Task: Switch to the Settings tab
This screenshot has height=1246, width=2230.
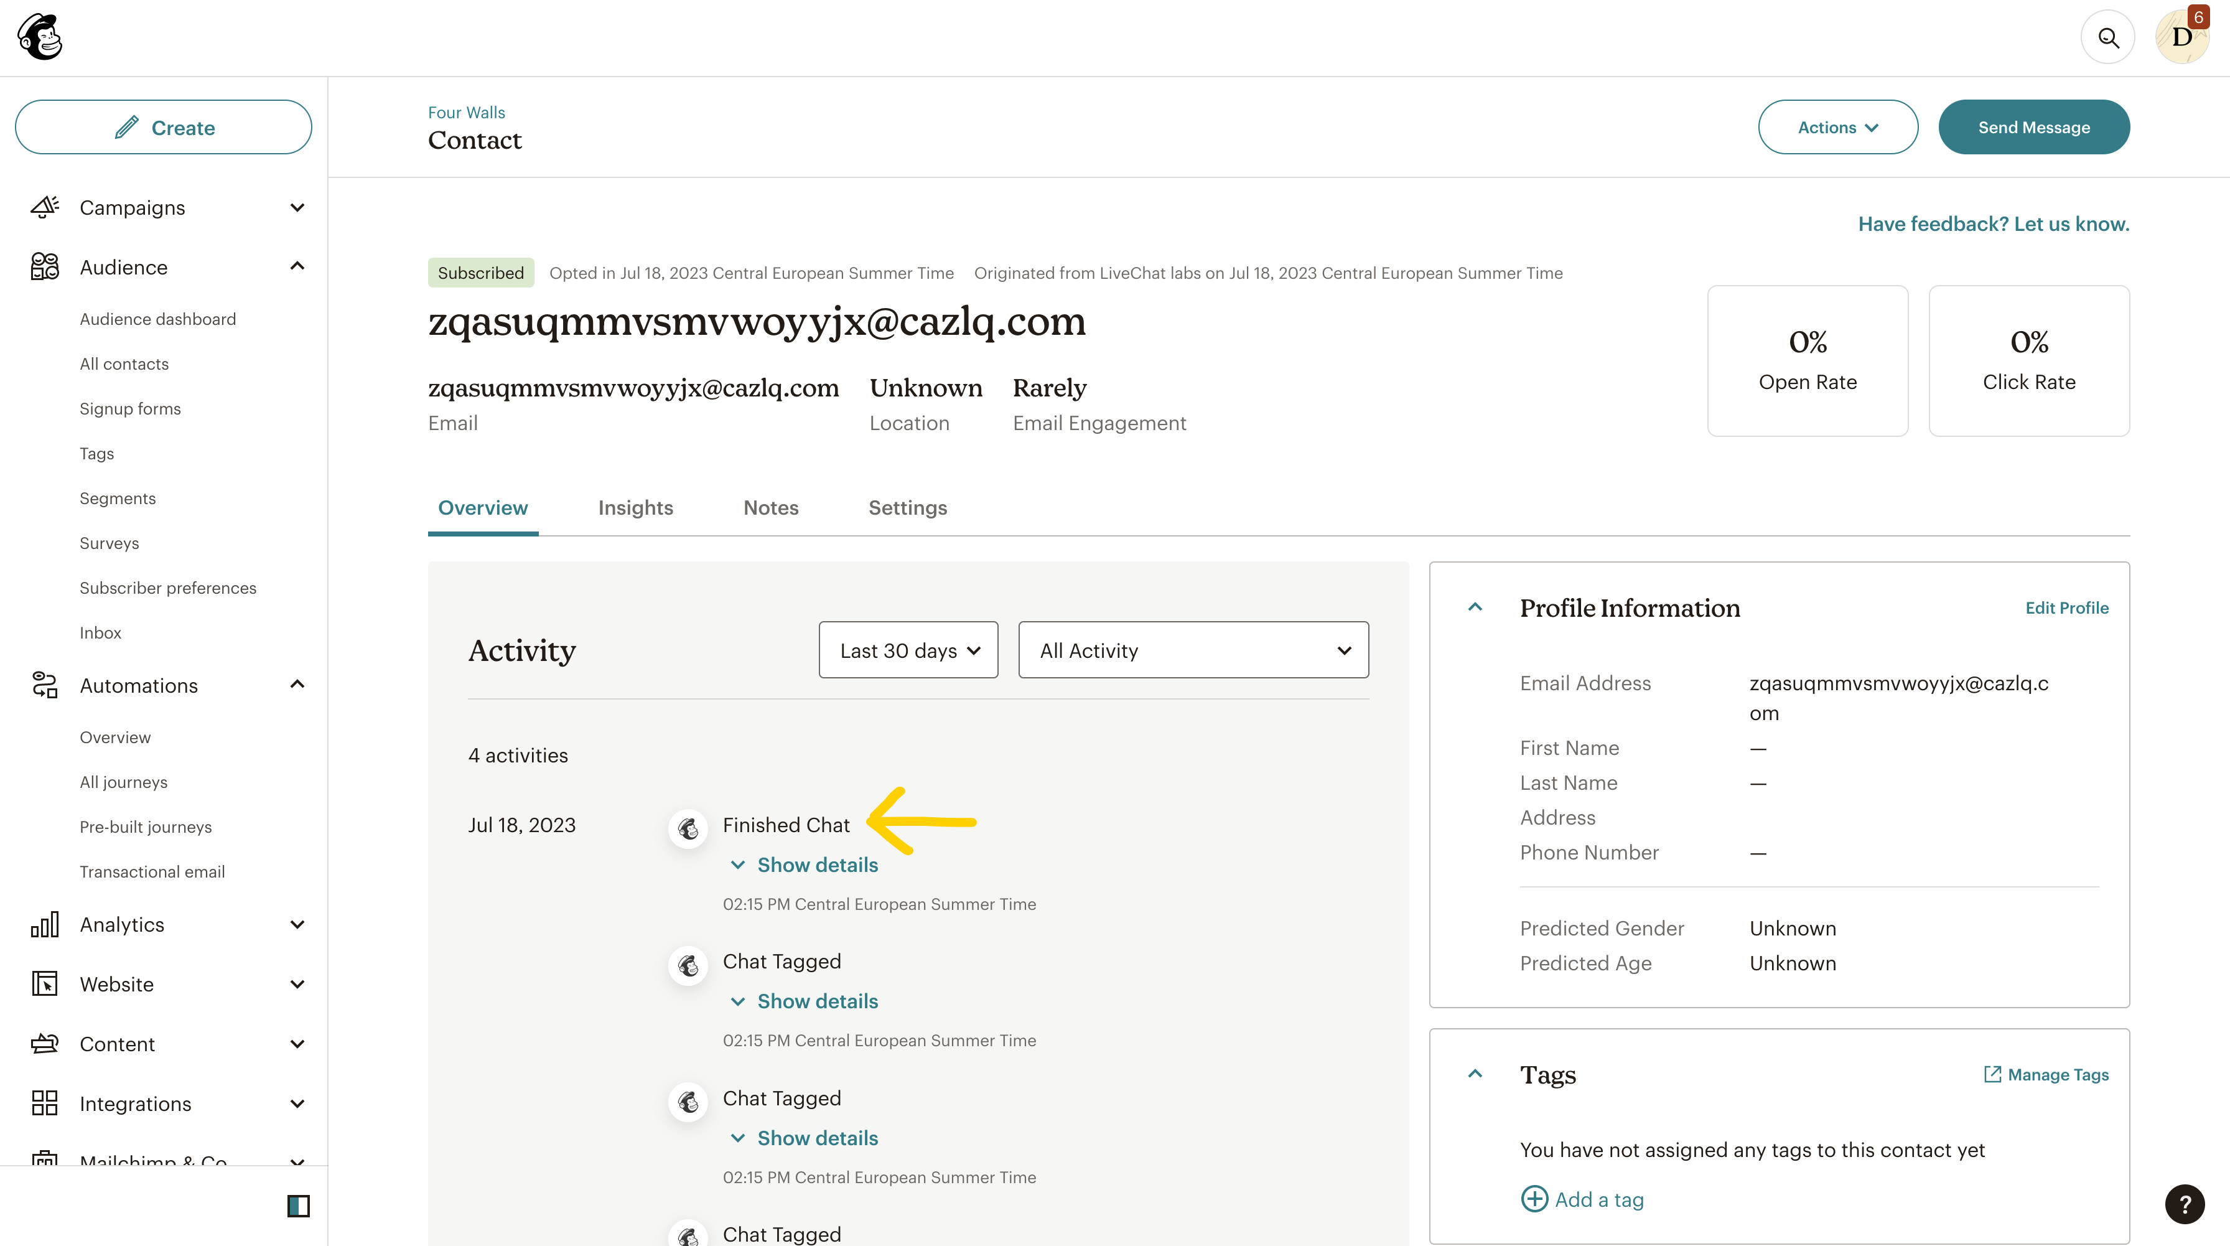Action: coord(907,507)
